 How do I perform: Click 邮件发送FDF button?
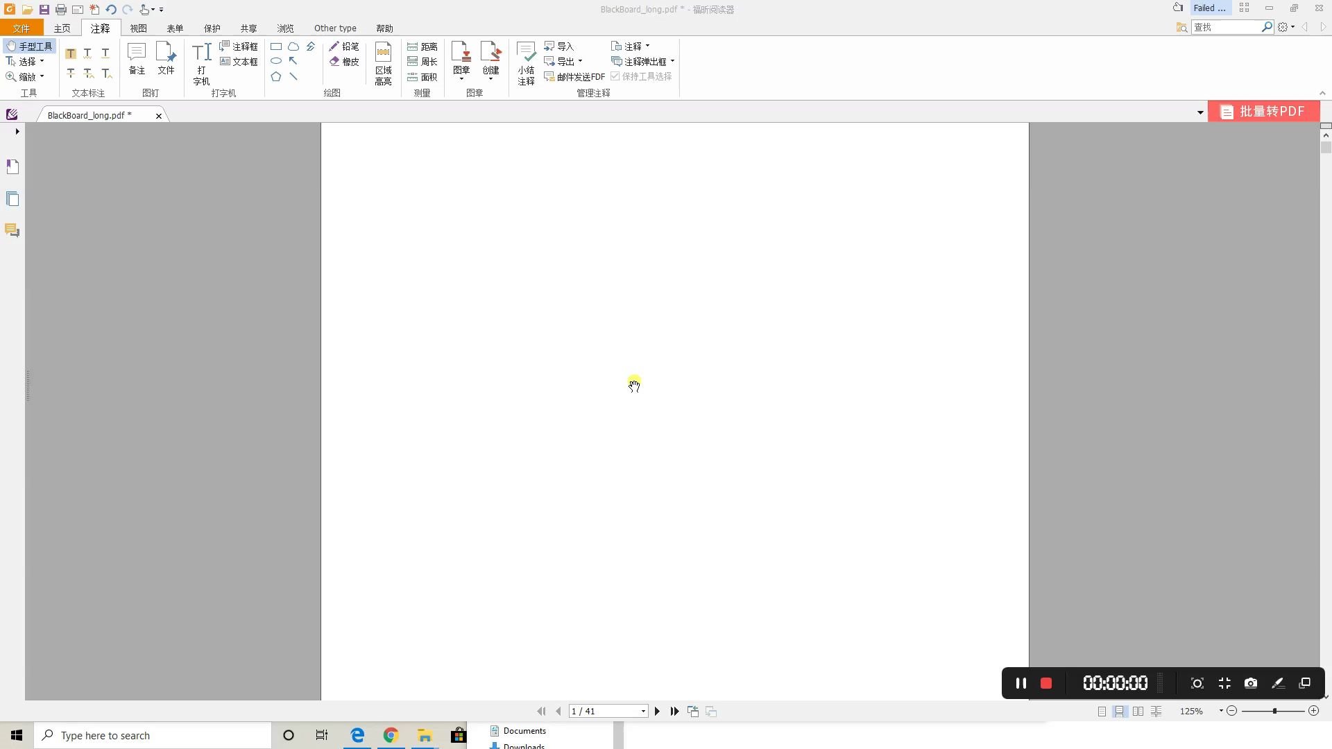(x=574, y=77)
